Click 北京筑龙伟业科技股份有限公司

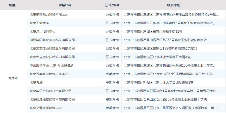(52, 48)
